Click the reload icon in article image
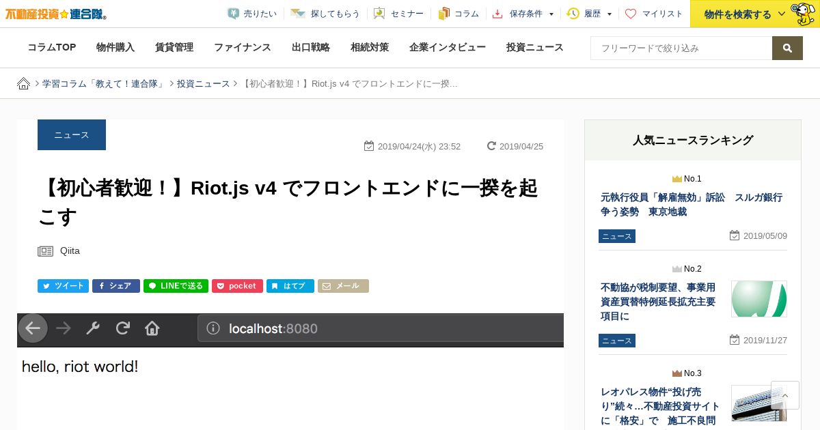Screen dimensions: 820x430 click(123, 328)
